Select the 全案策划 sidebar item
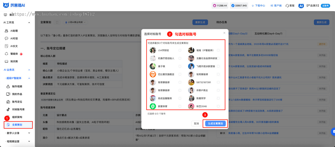The height and width of the screenshot is (147, 335). point(18,125)
